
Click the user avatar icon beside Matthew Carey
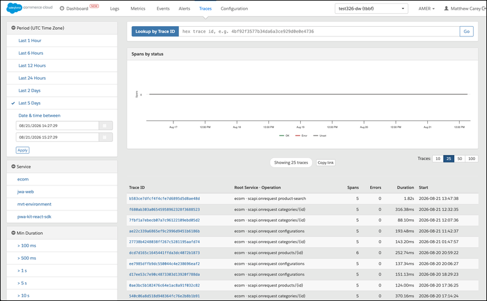(x=446, y=9)
